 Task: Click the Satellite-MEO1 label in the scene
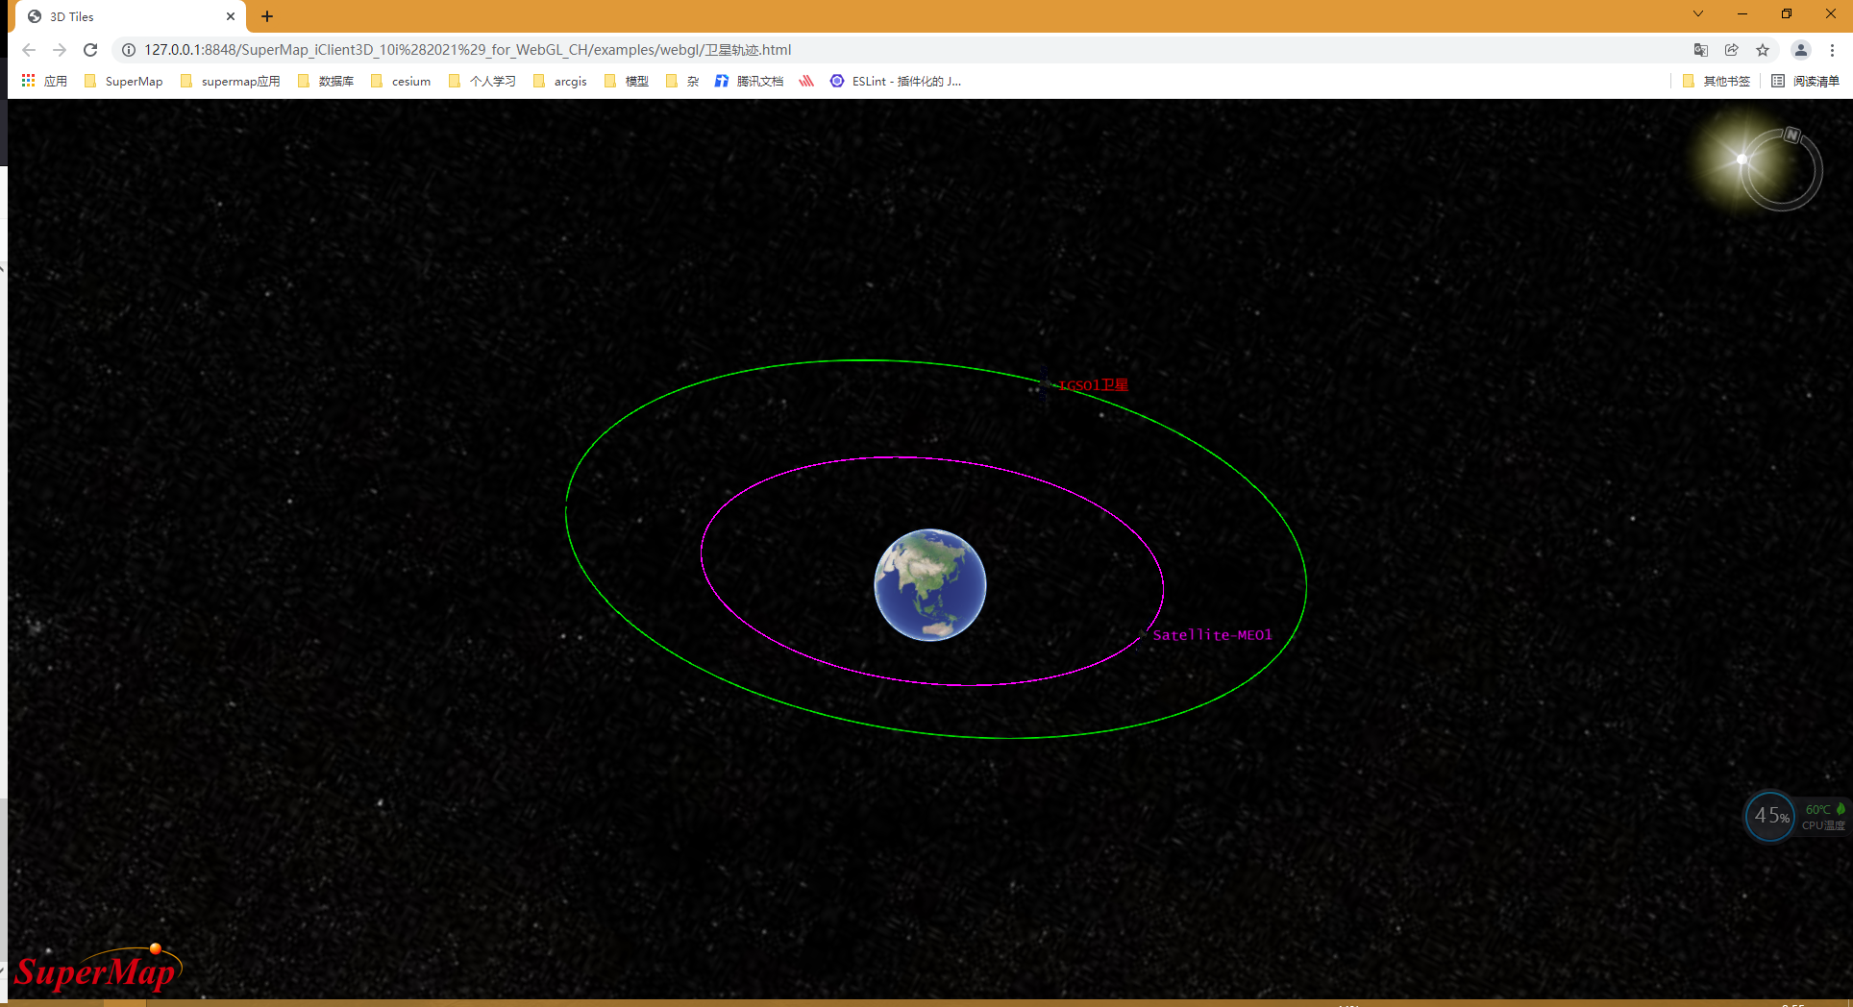click(x=1212, y=634)
